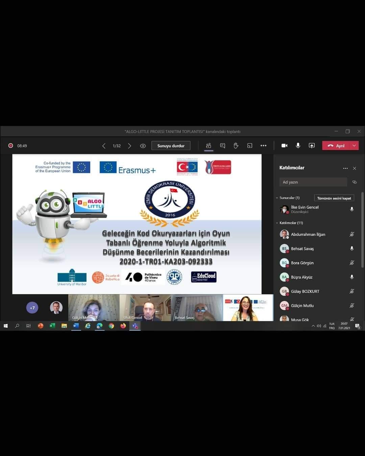Raise your hand in the meeting
Screen dimensions: 365x456
click(x=236, y=146)
